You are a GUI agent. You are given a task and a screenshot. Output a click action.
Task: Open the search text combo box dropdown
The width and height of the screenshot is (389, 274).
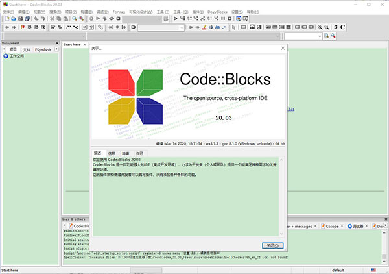[x=320, y=36]
